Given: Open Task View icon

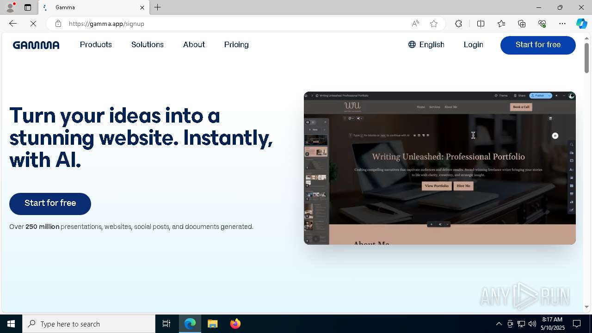Looking at the screenshot, I should click(x=166, y=324).
